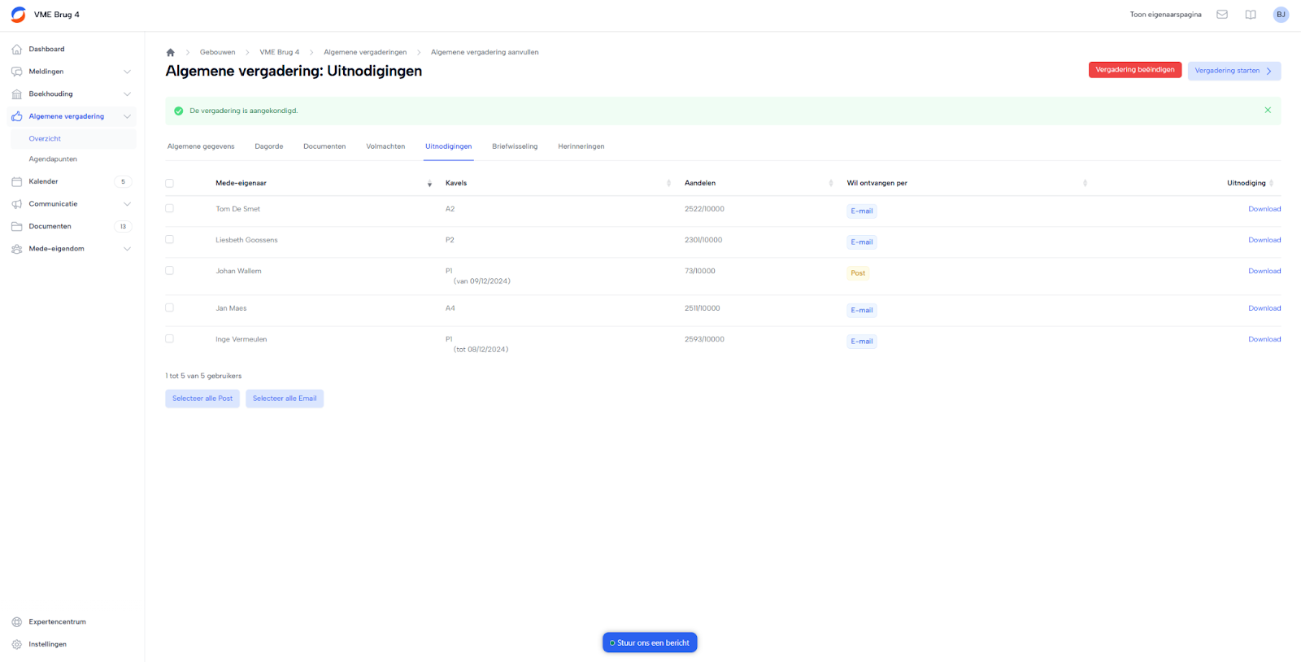
Task: Open the mail envelope icon in header
Action: [1221, 15]
